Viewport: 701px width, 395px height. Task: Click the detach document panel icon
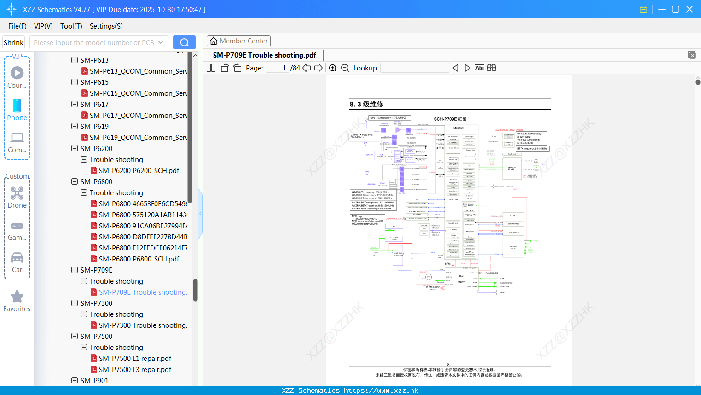[x=691, y=55]
